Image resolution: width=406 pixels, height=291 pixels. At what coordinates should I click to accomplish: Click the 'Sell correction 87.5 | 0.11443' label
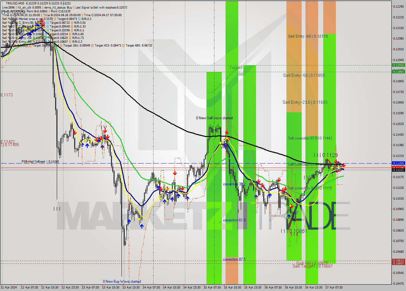click(x=310, y=138)
